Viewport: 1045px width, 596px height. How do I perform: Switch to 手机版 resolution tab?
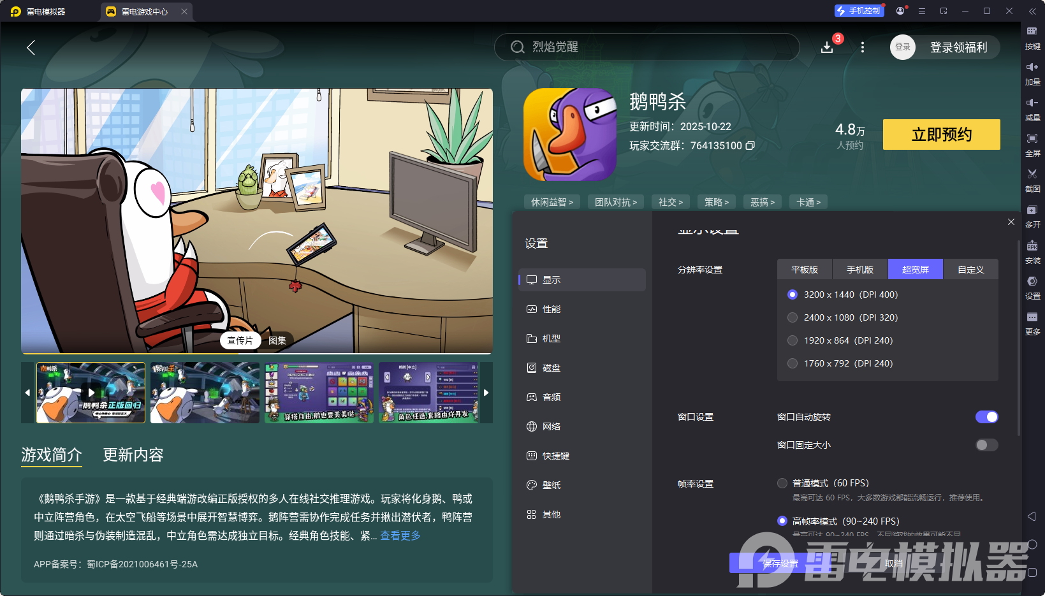click(x=860, y=270)
